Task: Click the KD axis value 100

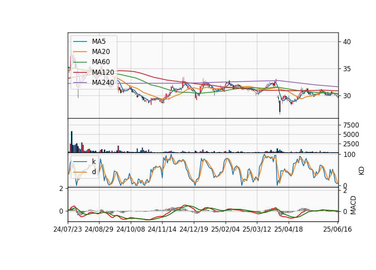Action: point(349,155)
